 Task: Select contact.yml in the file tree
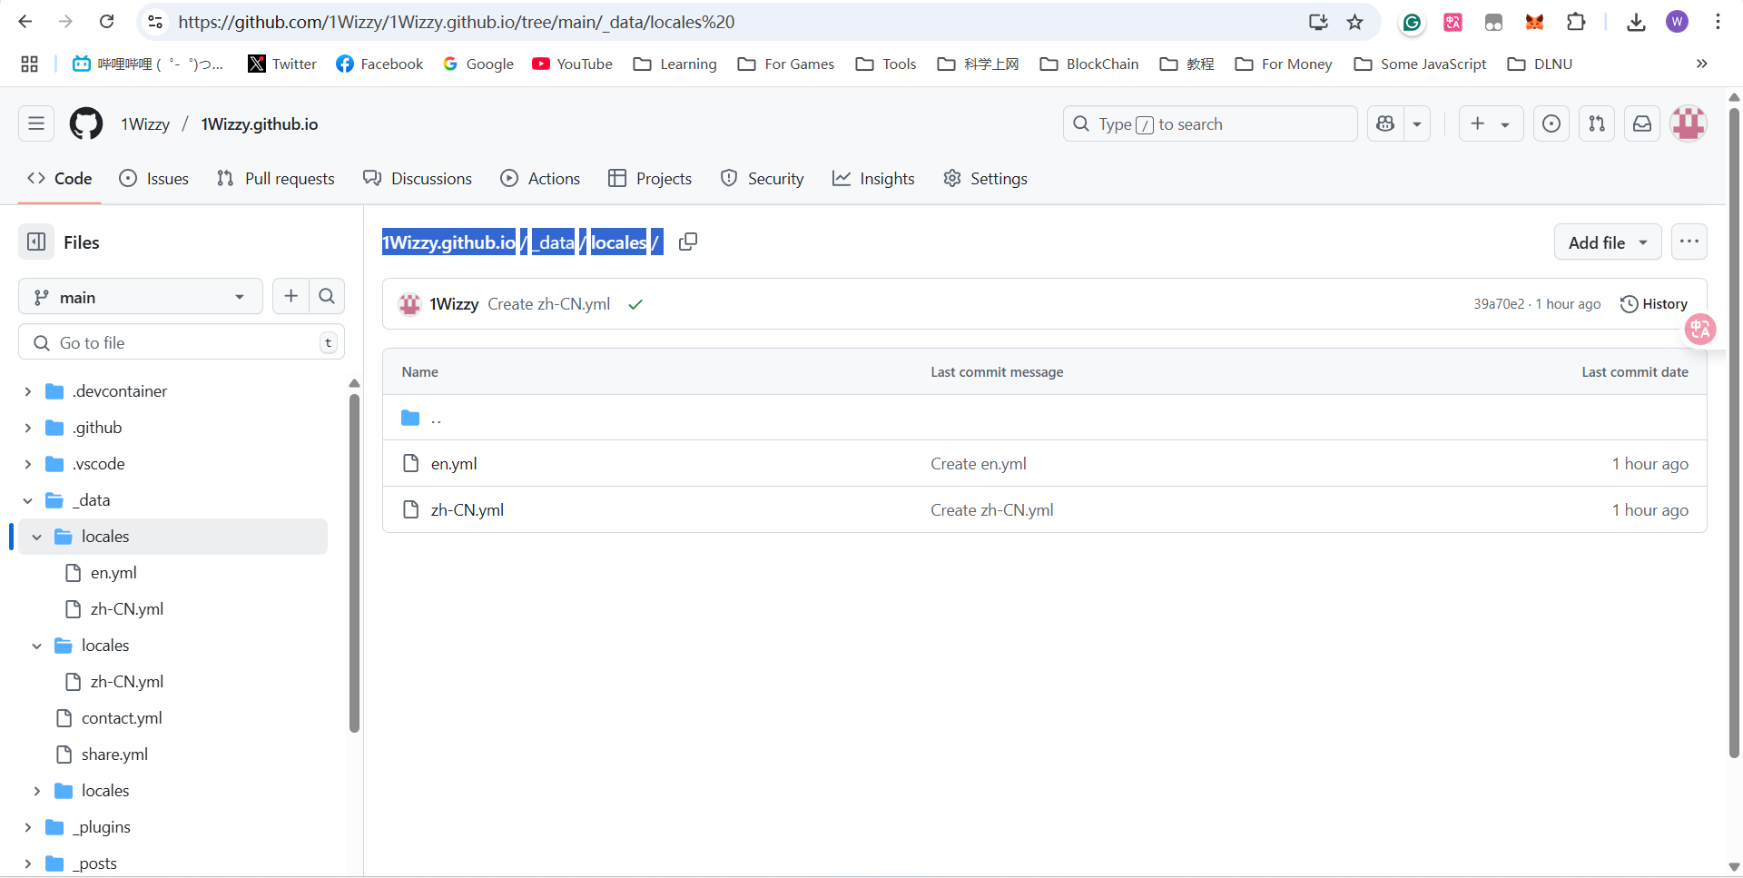pyautogui.click(x=122, y=718)
